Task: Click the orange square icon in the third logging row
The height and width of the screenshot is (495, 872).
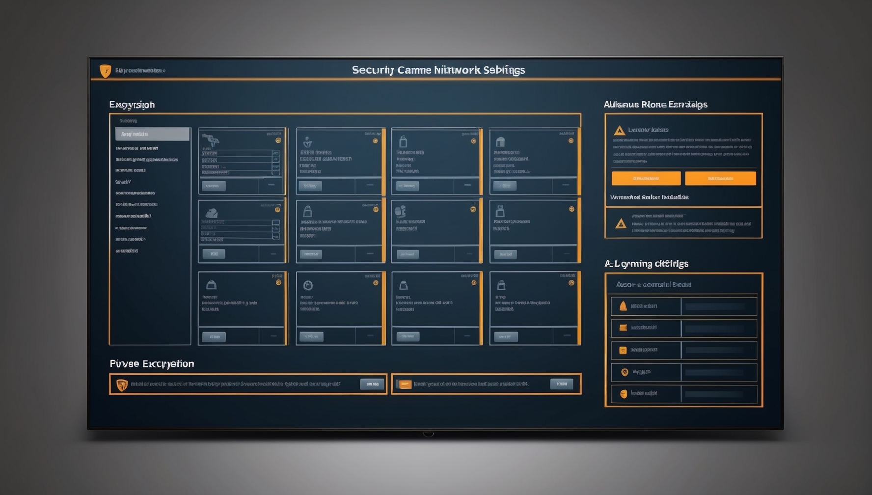Action: (x=623, y=350)
